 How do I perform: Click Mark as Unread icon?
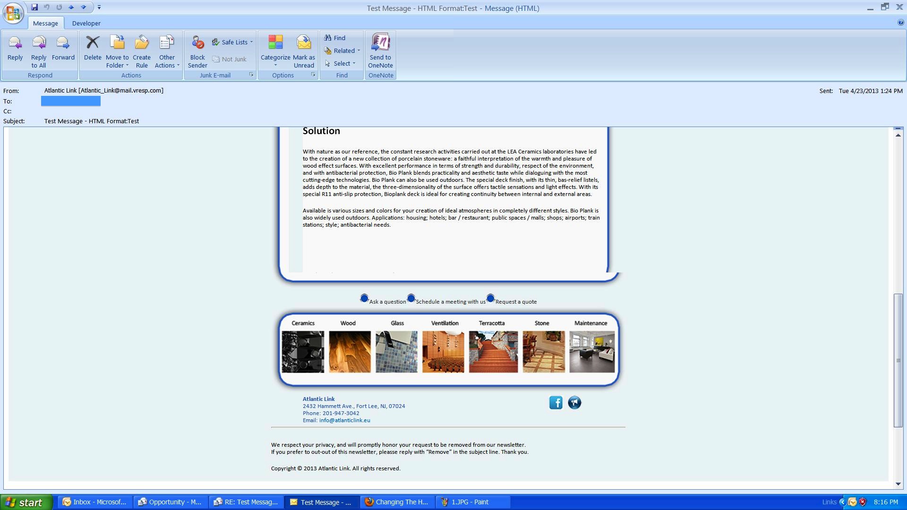[304, 43]
